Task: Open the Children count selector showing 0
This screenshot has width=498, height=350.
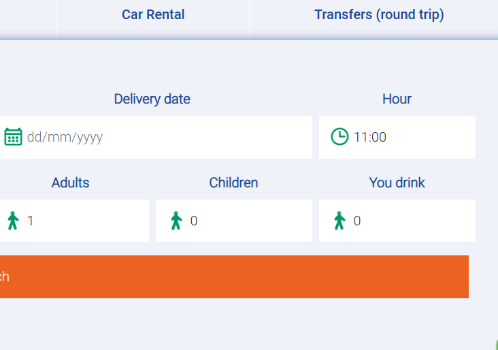Action: click(238, 221)
